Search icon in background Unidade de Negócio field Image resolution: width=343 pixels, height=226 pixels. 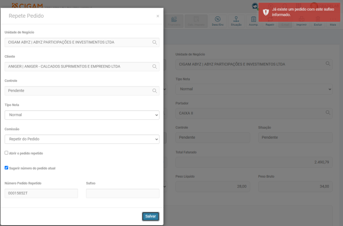[328, 63]
